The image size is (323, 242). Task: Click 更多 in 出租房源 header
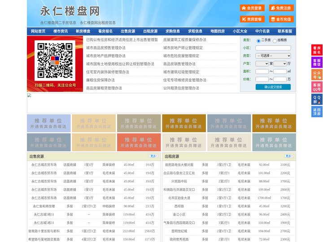(x=289, y=156)
